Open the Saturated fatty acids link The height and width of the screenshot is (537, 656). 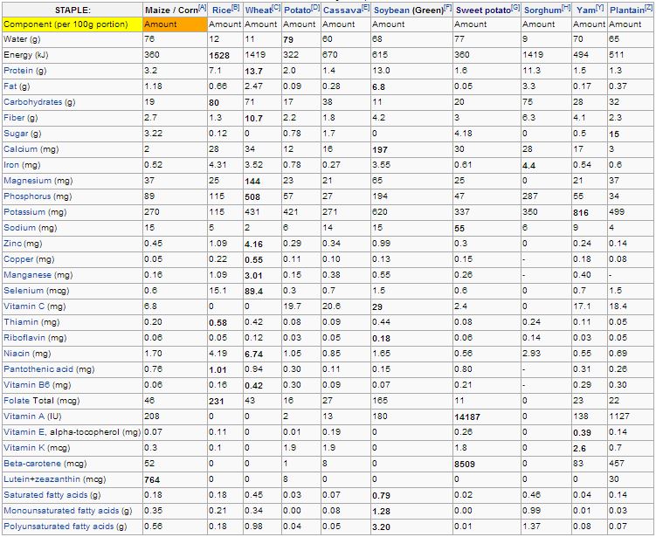pos(45,495)
